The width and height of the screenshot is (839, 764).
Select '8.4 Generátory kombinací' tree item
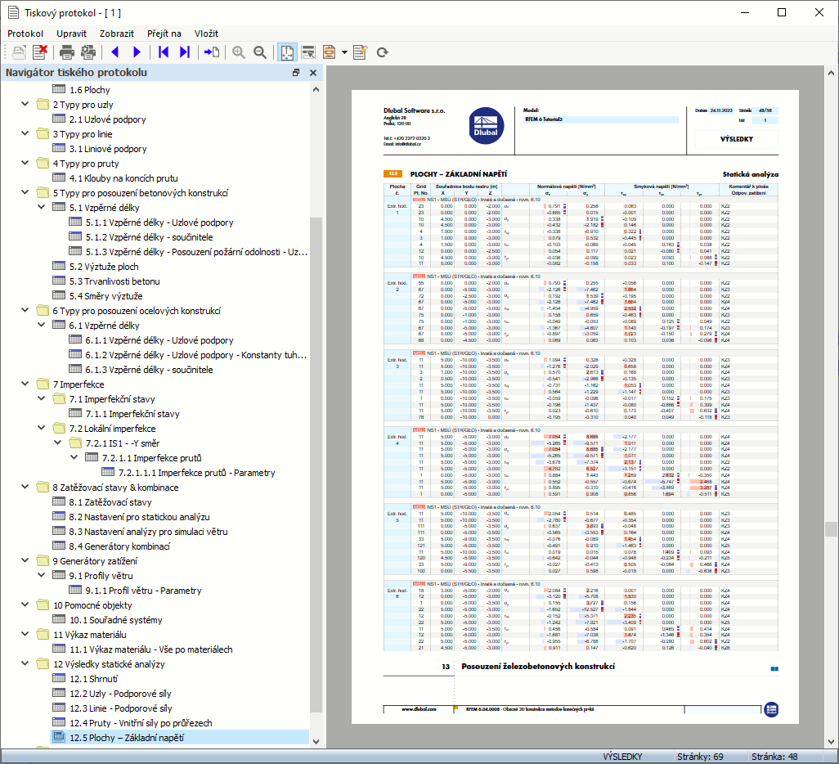[x=119, y=546]
